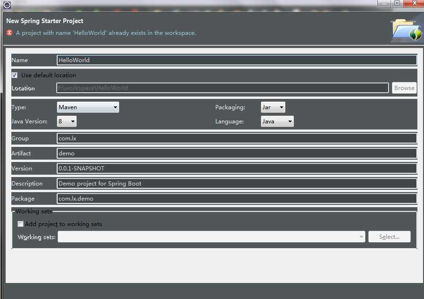
Task: Click the 'already exists in the workspace' error message
Action: point(106,33)
